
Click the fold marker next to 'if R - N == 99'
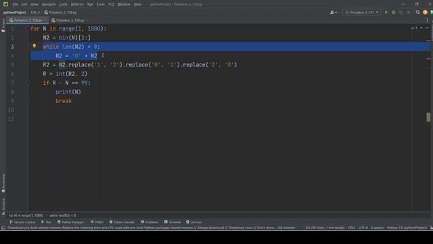pyautogui.click(x=28, y=83)
